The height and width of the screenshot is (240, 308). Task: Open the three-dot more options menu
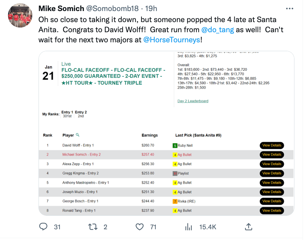(x=290, y=9)
